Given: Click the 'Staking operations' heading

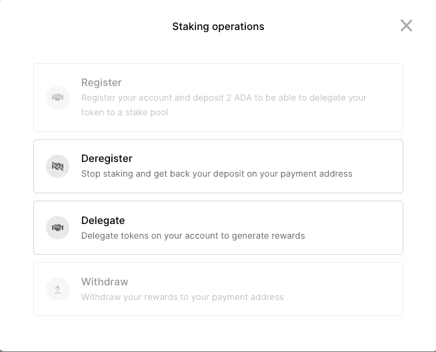Looking at the screenshot, I should pyautogui.click(x=218, y=27).
